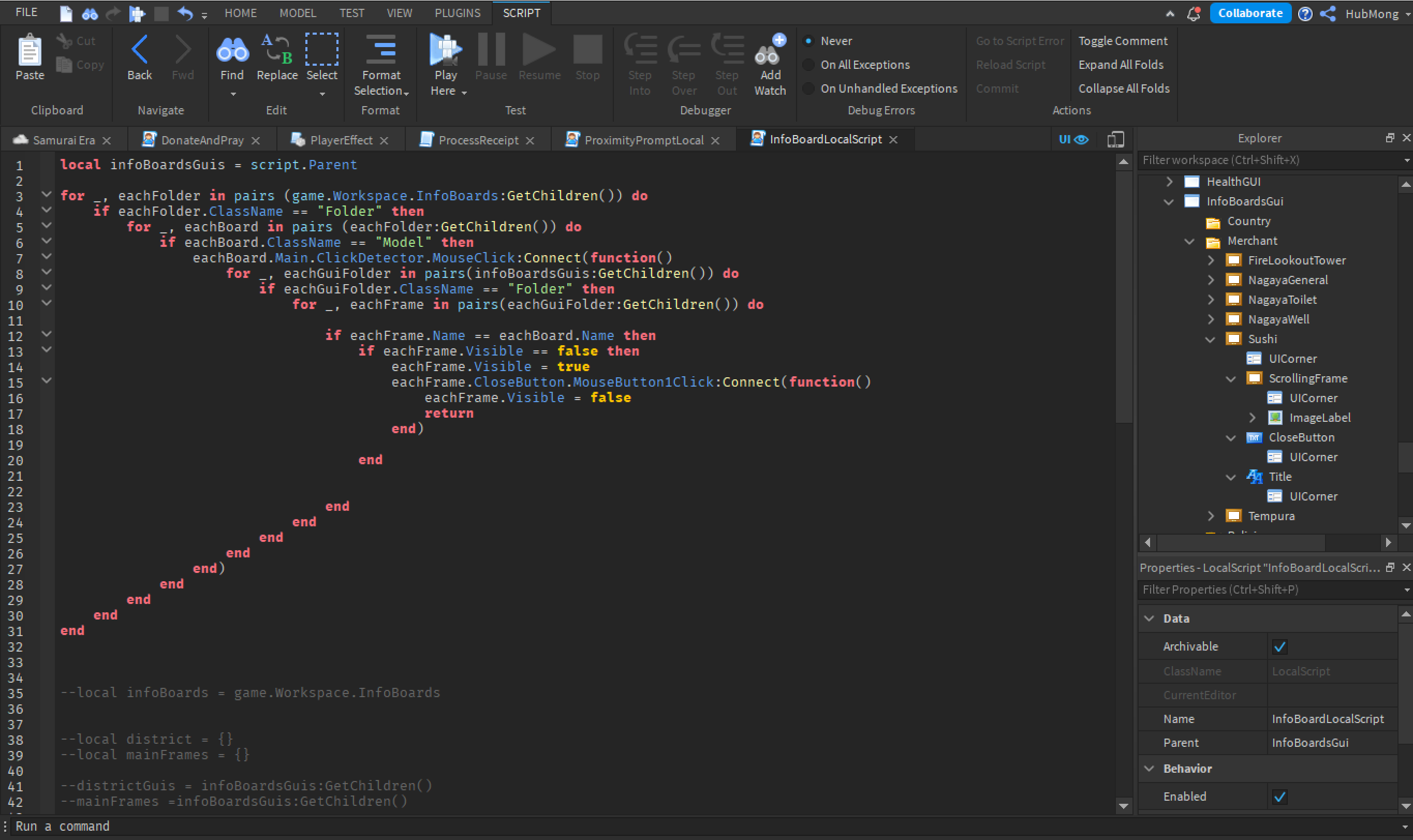Select the On All Exceptions radio button
This screenshot has height=840, width=1413.
[x=808, y=65]
